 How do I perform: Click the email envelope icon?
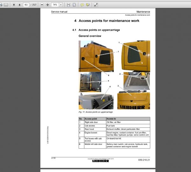tap(6, 5)
